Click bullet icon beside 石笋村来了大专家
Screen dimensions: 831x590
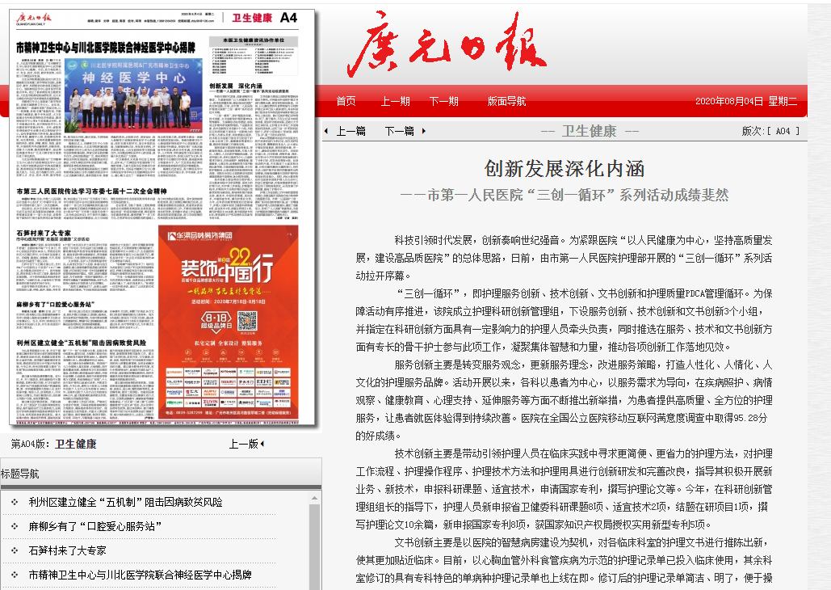(14, 550)
